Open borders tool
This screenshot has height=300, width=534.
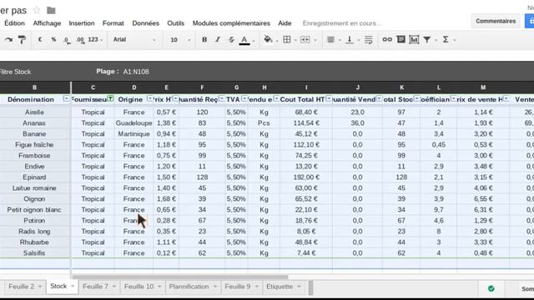(287, 39)
